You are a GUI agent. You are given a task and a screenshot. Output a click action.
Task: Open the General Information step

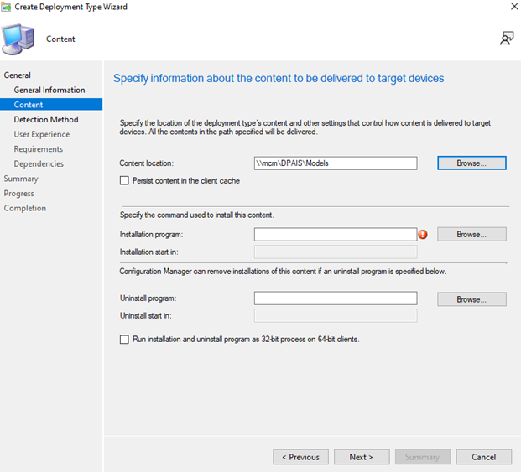(x=49, y=90)
